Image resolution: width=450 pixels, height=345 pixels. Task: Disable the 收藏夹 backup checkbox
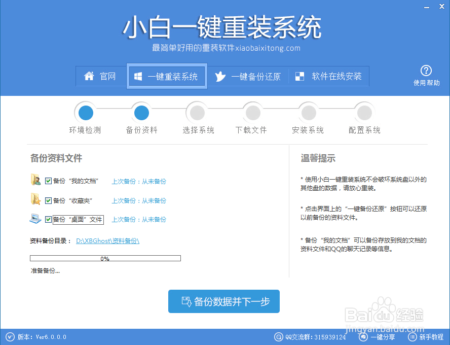click(x=48, y=200)
